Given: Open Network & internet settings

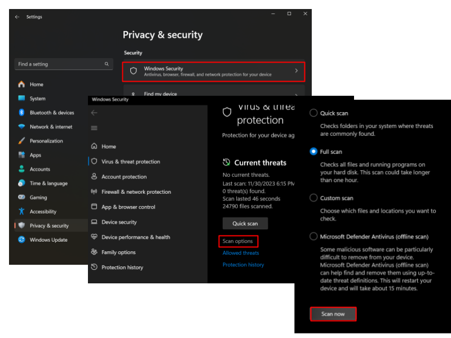Looking at the screenshot, I should point(51,127).
